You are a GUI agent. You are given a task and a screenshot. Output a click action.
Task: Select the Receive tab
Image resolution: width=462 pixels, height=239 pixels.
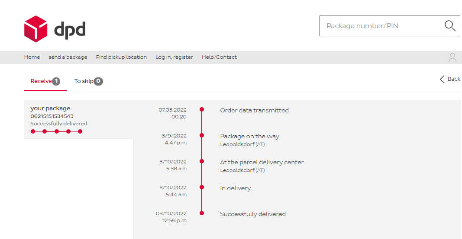41,81
